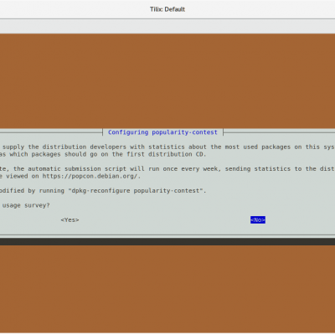Click the text "odified by running"
335x335 pixels.
pos(32,191)
